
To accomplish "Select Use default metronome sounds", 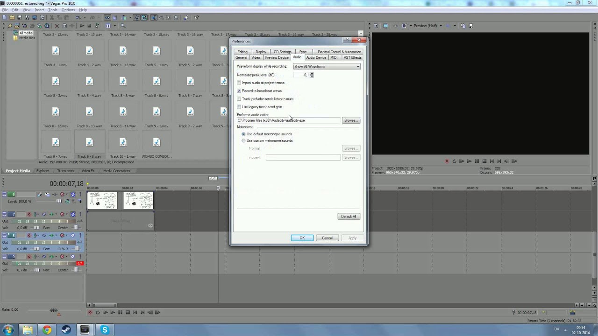I will (x=243, y=134).
